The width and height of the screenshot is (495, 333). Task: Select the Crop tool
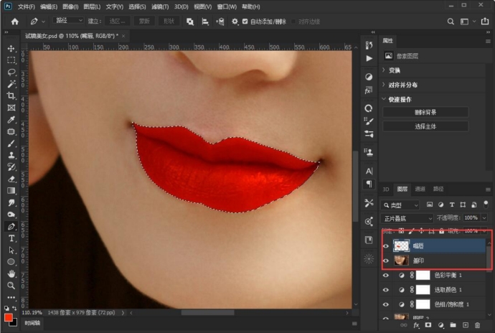[11, 95]
